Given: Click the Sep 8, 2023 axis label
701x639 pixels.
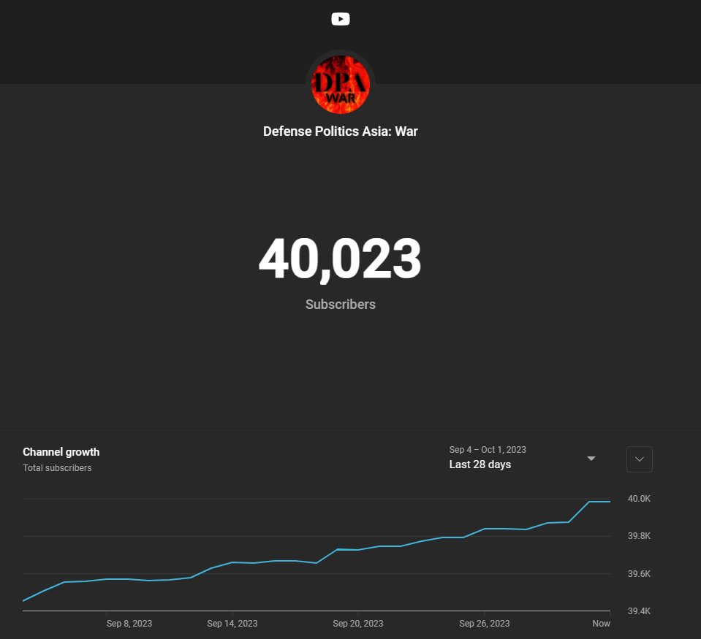Looking at the screenshot, I should coord(129,624).
